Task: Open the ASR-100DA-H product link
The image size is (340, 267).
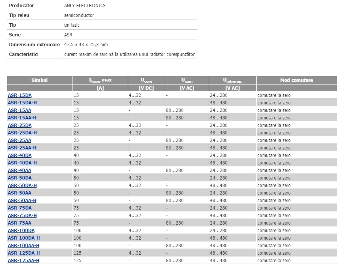Action: pyautogui.click(x=24, y=238)
